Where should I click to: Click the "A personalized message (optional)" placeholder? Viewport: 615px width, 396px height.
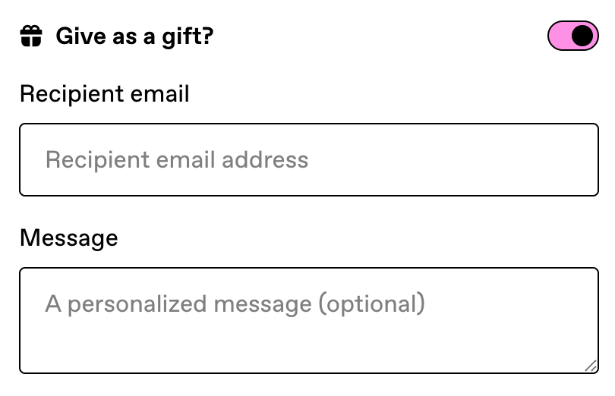click(x=235, y=304)
